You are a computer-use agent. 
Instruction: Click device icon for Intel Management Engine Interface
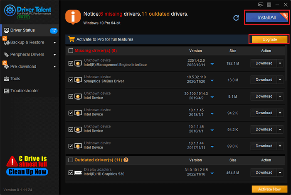coord(78,63)
